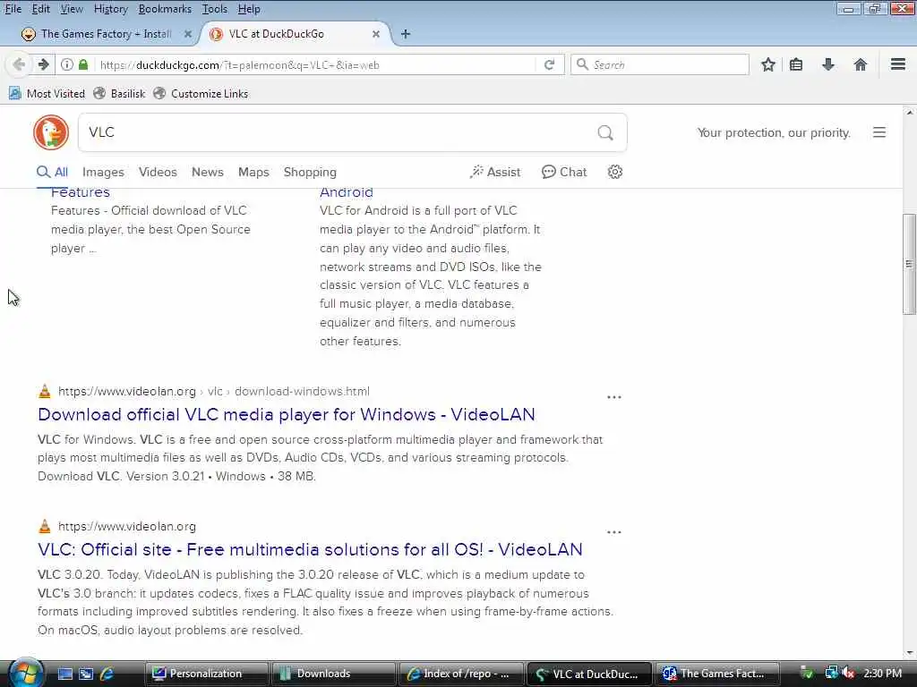This screenshot has height=687, width=917.
Task: Select the Images search category
Action: [x=103, y=172]
